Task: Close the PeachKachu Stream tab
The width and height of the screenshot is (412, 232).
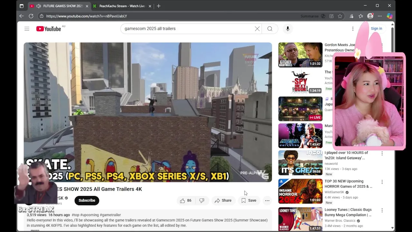Action: (150, 6)
